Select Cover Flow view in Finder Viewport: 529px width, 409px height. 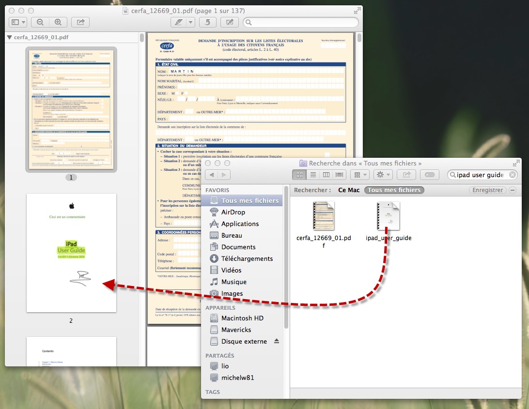[339, 175]
